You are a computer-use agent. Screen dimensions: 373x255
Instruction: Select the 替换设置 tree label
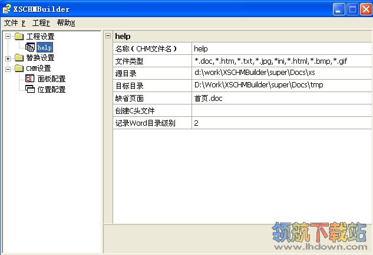(41, 58)
